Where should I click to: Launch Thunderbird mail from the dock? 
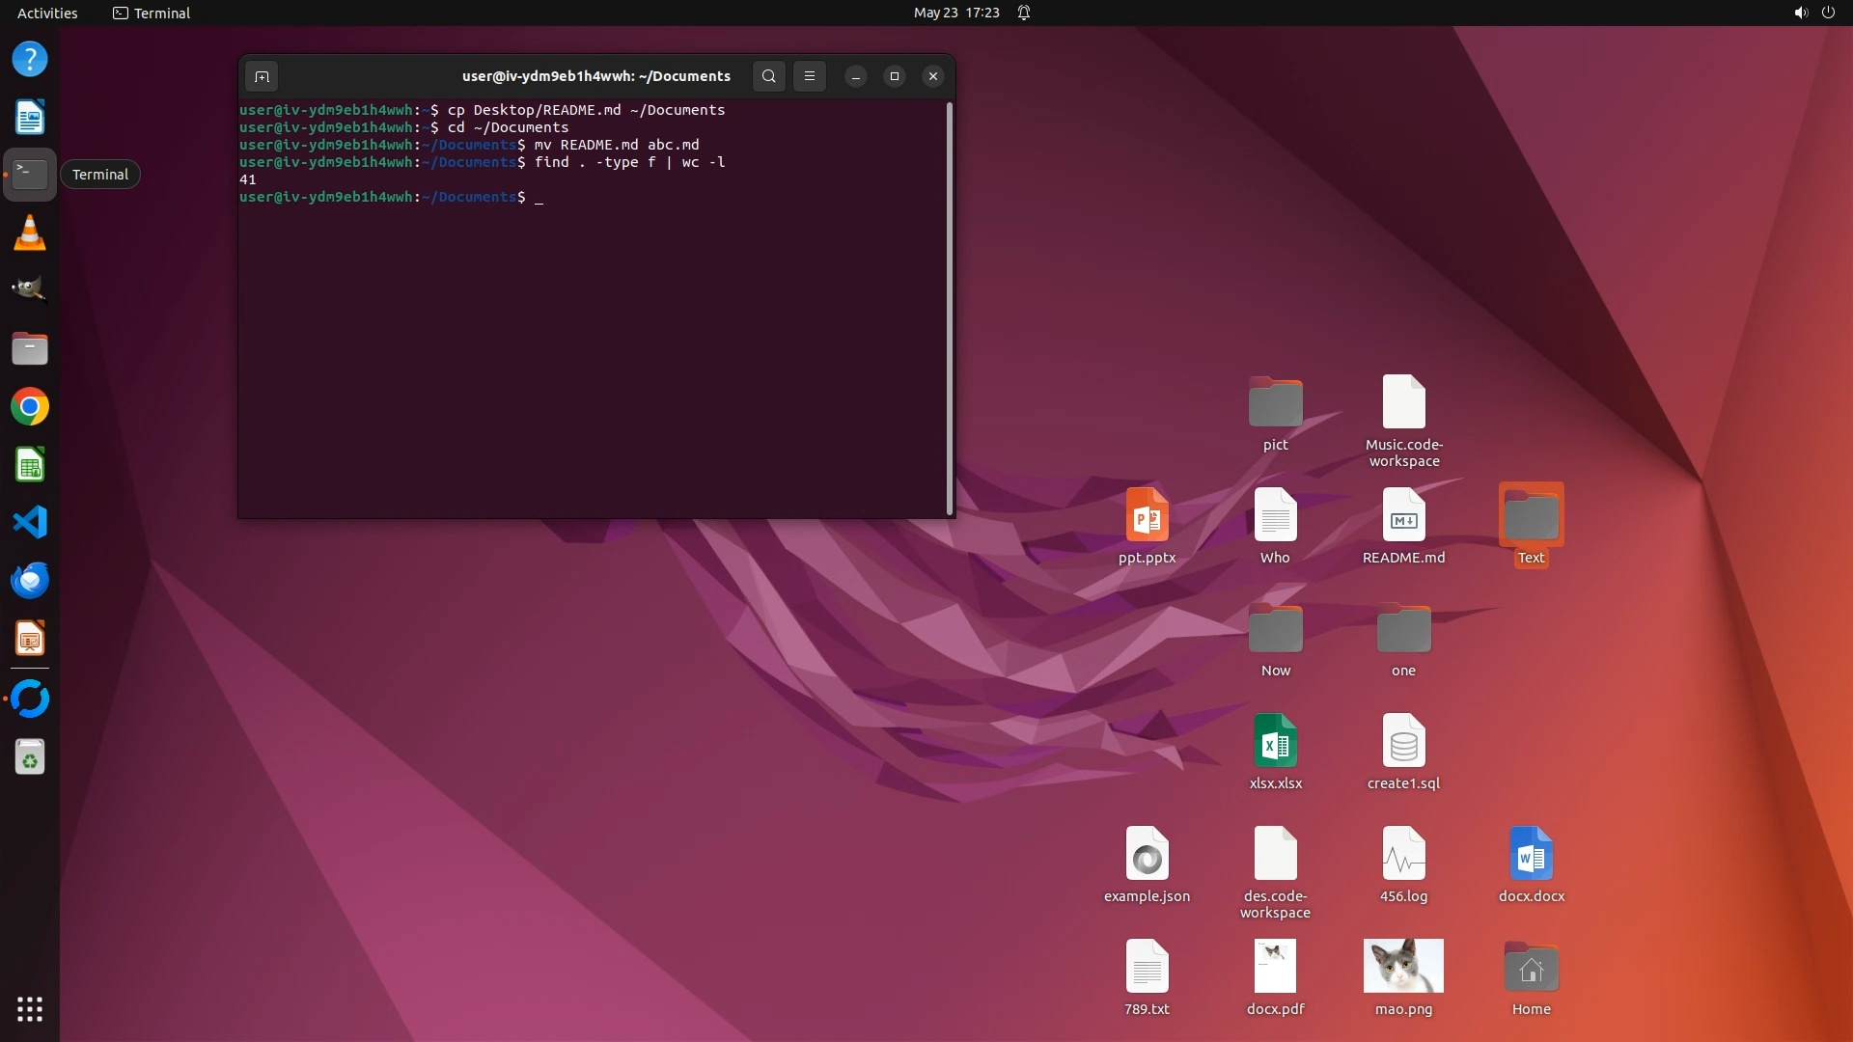pyautogui.click(x=30, y=580)
